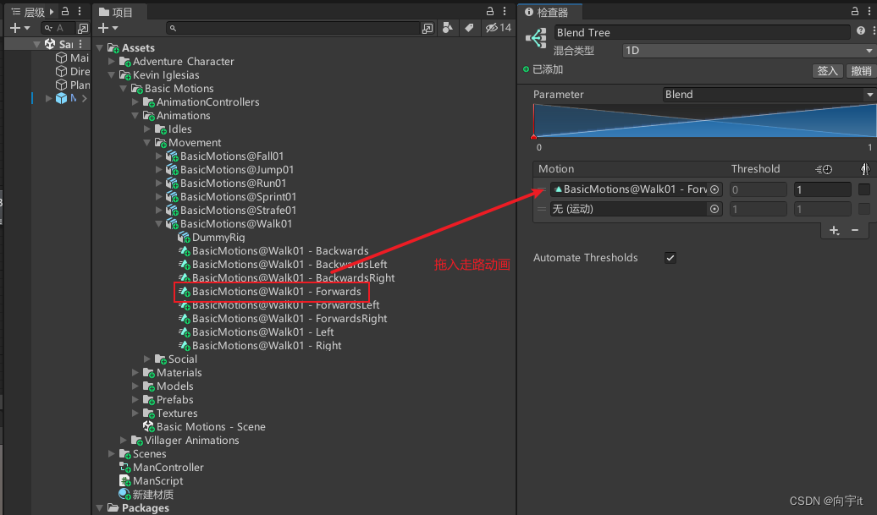877x515 pixels.
Task: Select the BasicMotions@Fall01 model icon
Action: pos(173,156)
